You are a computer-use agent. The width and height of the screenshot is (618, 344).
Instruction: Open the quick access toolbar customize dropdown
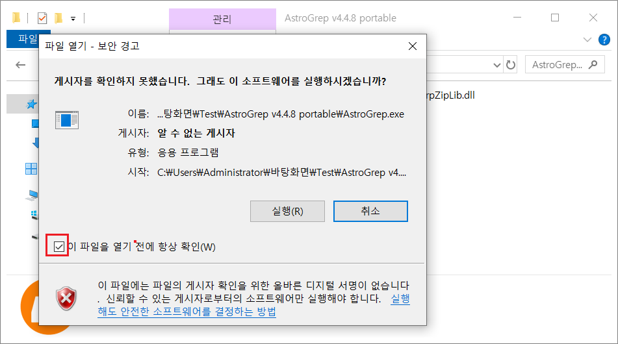tap(73, 19)
